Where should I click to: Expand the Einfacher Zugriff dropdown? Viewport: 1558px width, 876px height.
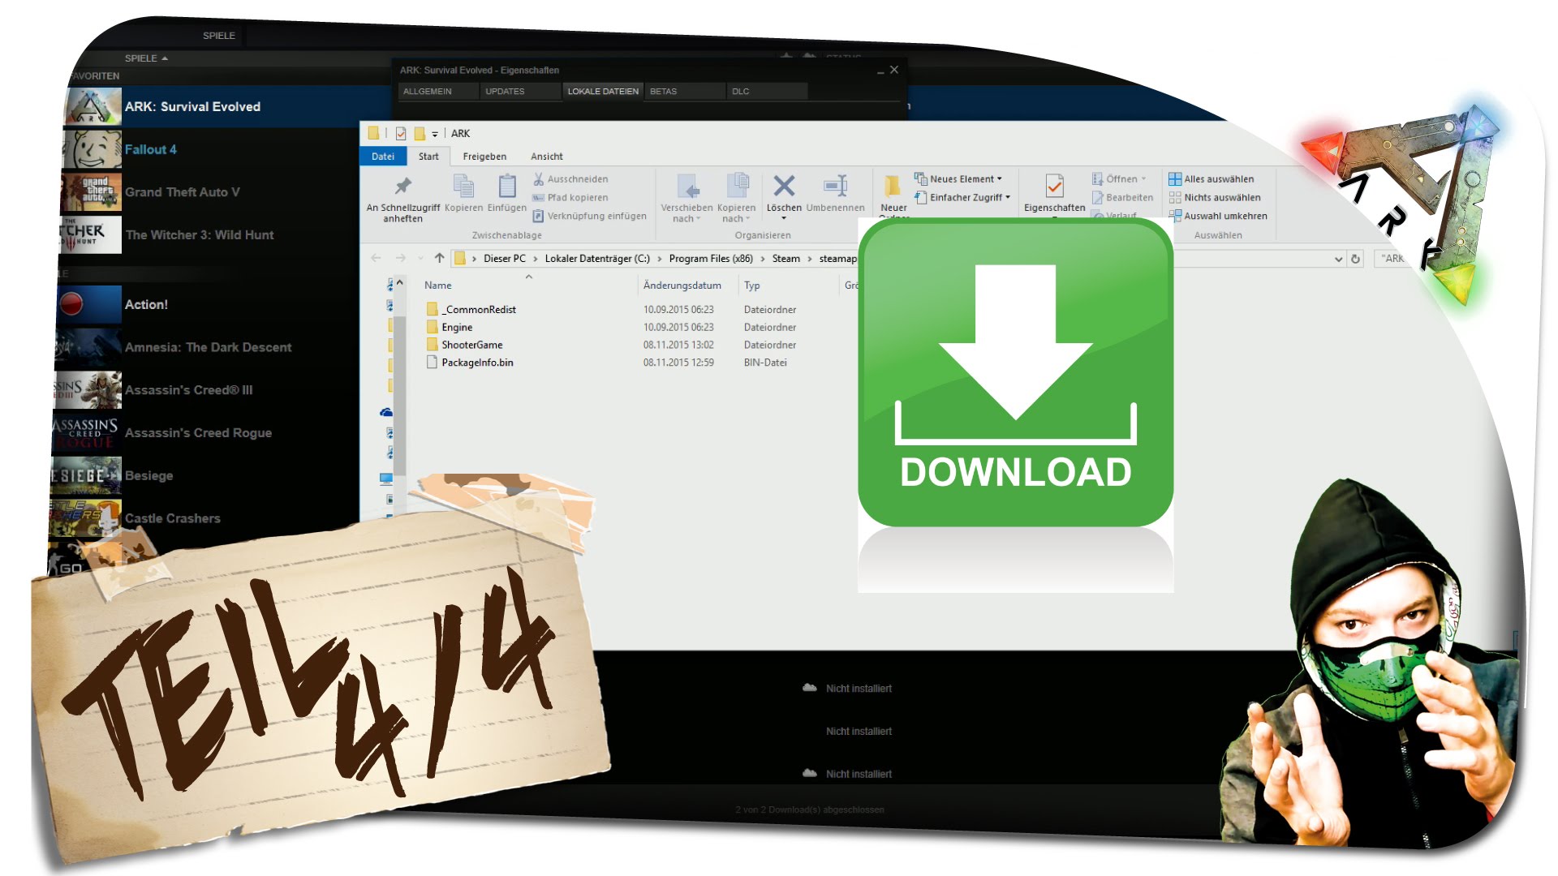[1008, 198]
